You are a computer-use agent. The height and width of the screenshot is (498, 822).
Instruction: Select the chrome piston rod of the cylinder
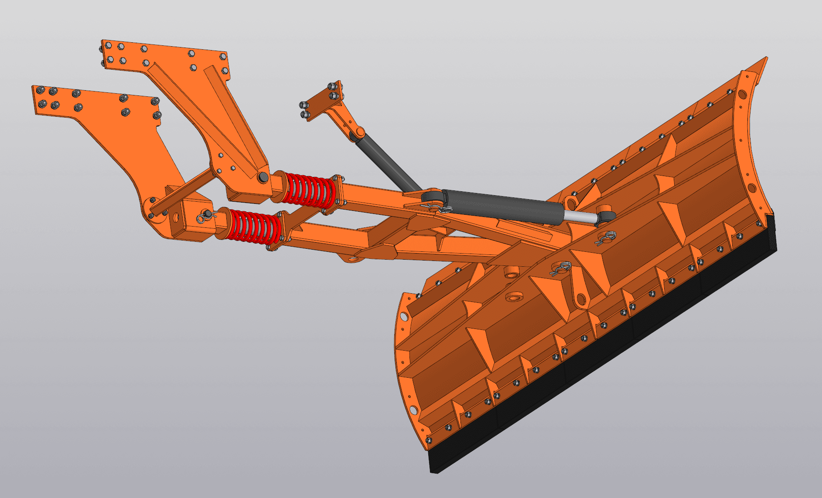click(x=579, y=217)
